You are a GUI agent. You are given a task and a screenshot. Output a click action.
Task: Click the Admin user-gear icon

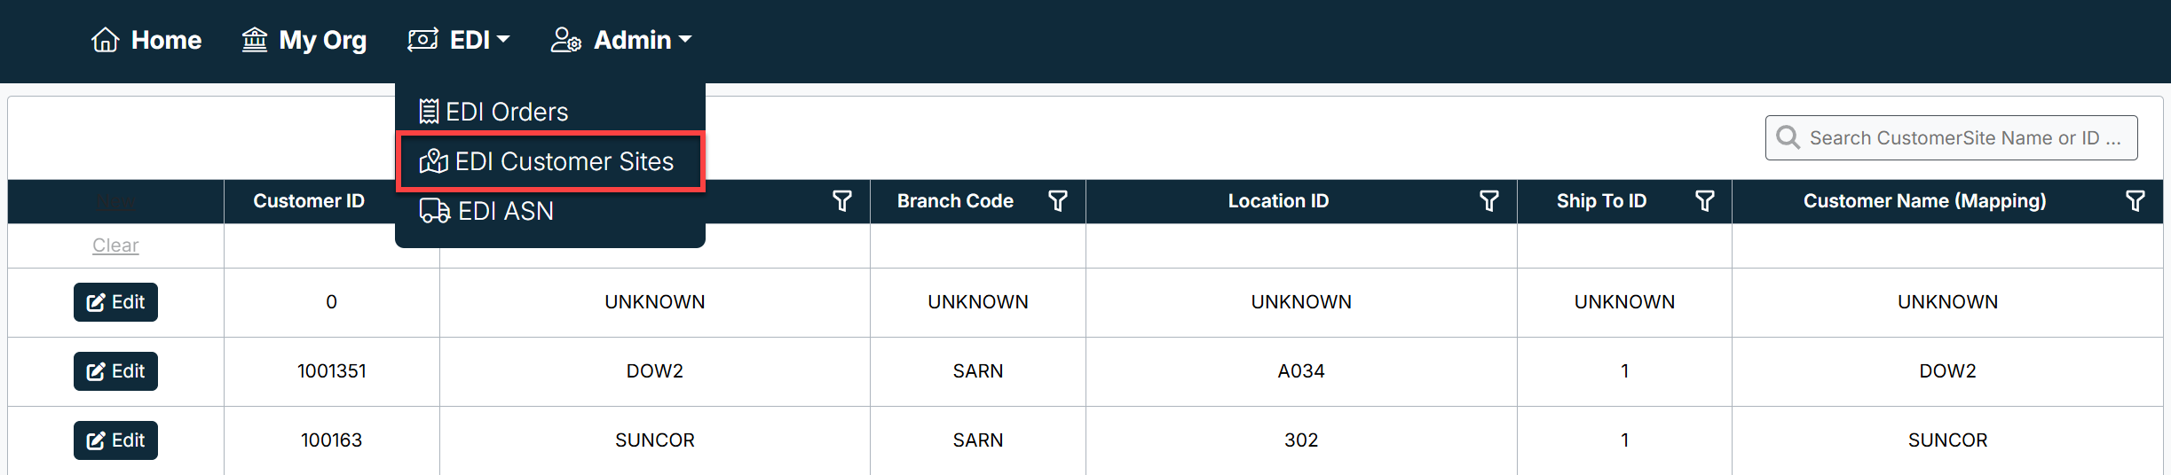pyautogui.click(x=565, y=40)
